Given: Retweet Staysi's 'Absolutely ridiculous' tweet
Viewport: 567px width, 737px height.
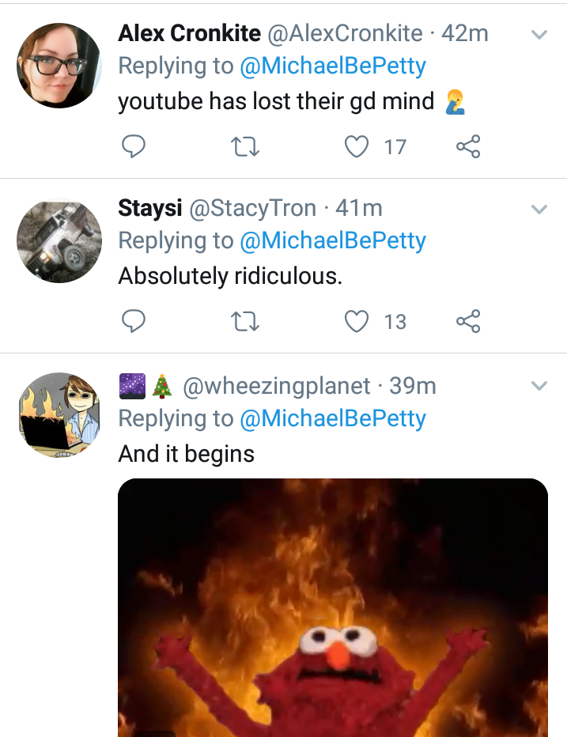Looking at the screenshot, I should 245,322.
